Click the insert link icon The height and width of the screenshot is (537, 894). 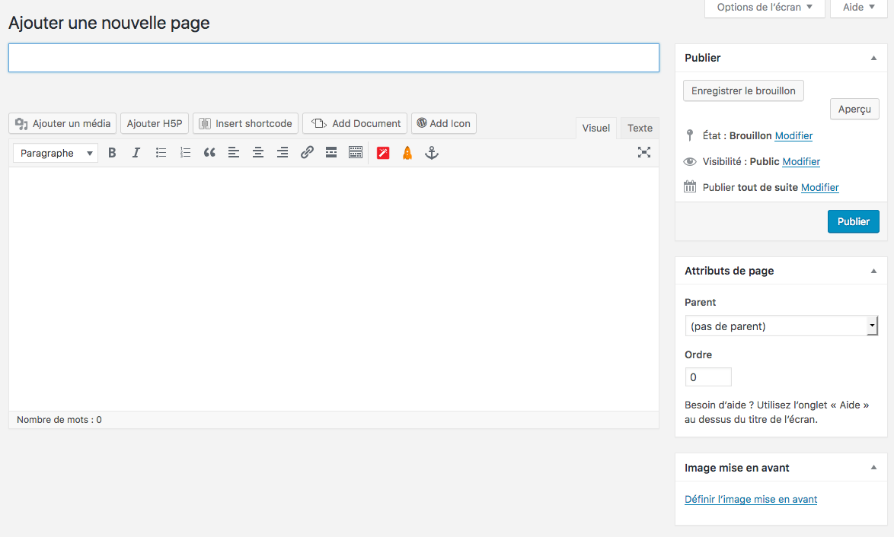click(x=307, y=153)
